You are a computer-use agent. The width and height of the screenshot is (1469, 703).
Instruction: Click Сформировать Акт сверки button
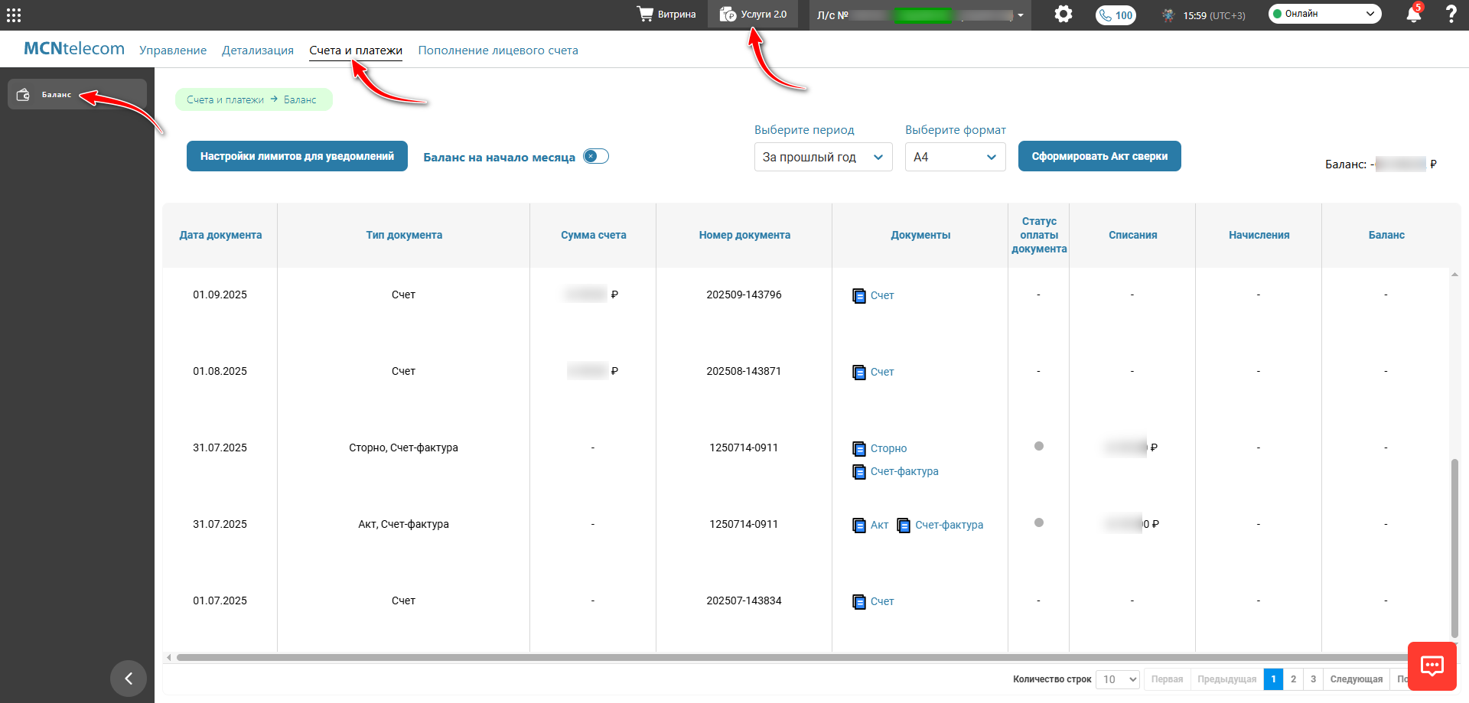[1099, 156]
